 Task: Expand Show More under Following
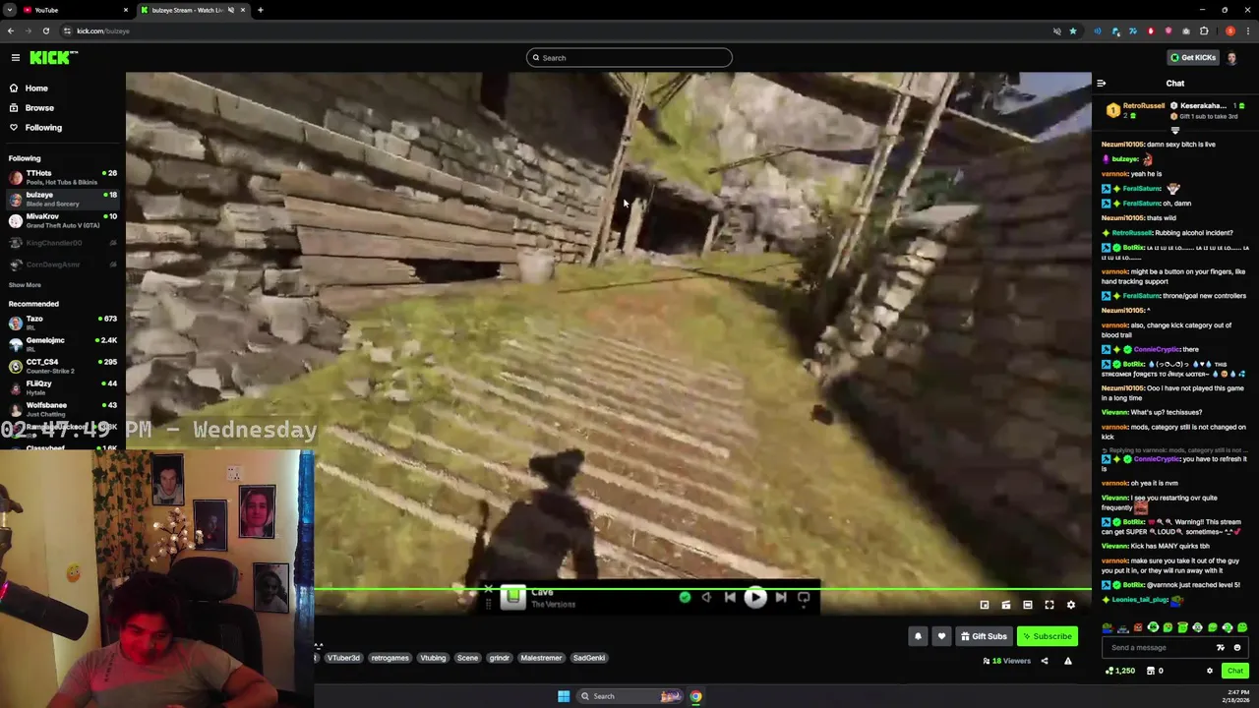[x=25, y=285]
